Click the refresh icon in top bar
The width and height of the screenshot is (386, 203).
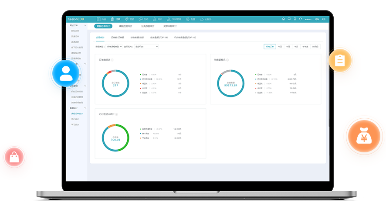coord(300,19)
